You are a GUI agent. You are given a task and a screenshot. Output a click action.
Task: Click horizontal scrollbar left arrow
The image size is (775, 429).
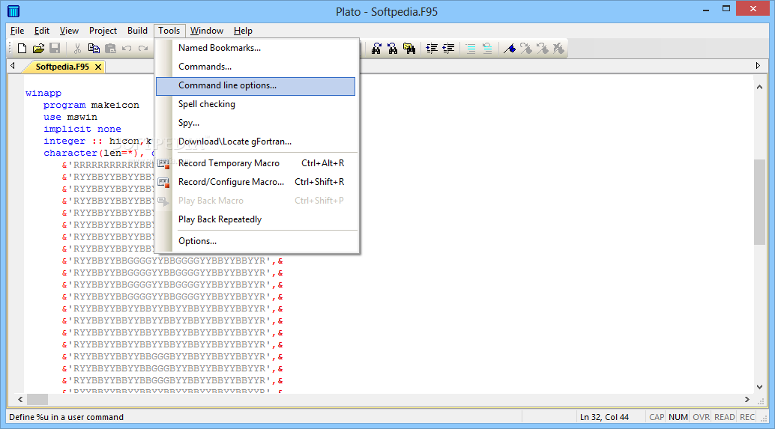(20, 399)
